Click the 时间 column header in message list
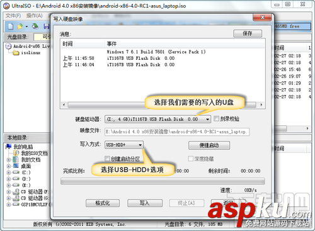This screenshot has width=315, height=231. coord(83,44)
